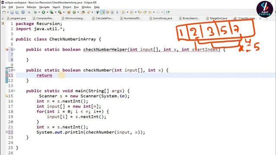Click the Debug bug icon

point(35,12)
